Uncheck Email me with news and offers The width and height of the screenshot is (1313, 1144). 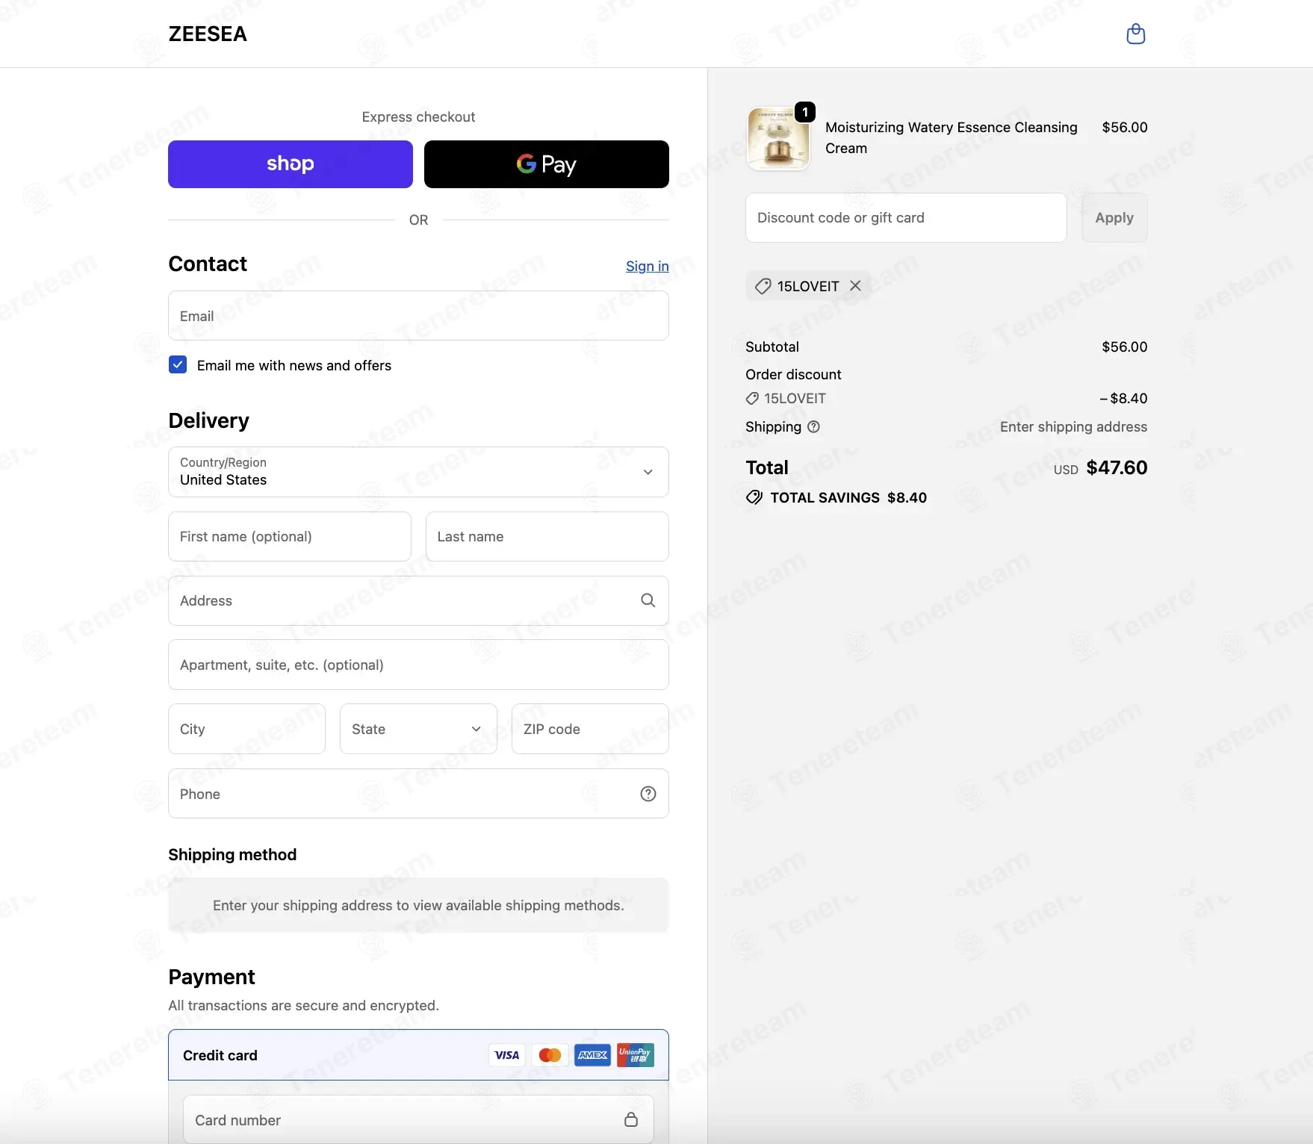(x=178, y=364)
